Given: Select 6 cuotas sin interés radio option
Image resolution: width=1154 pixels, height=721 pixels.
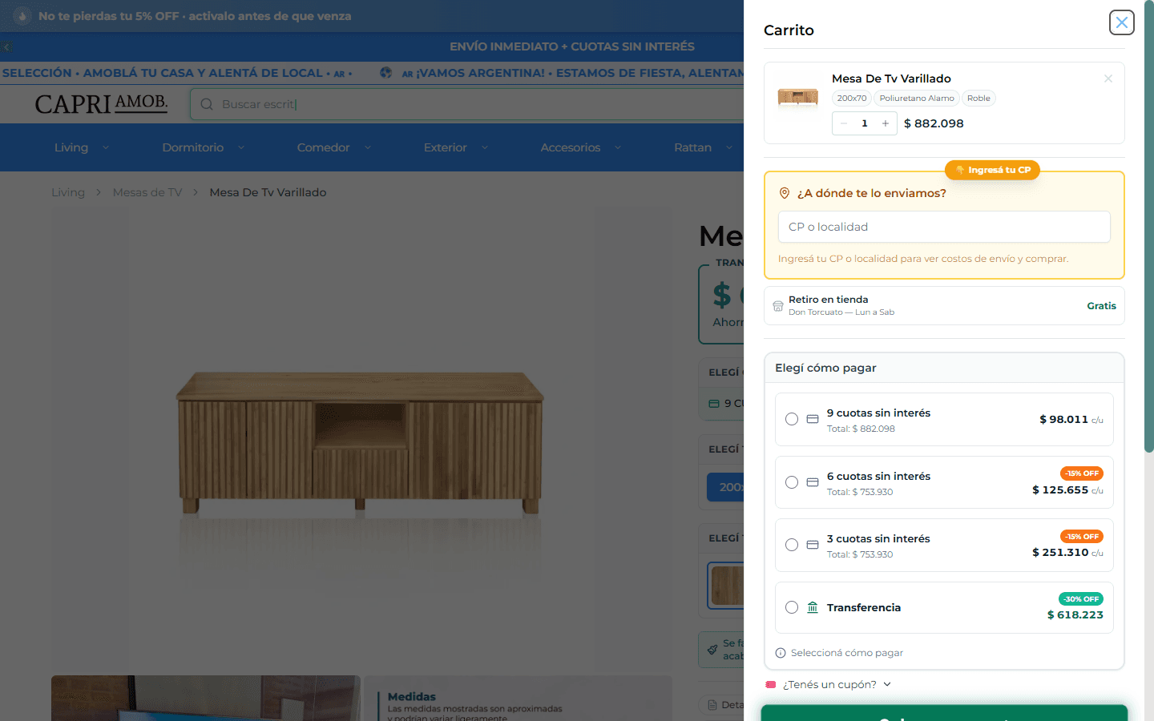Looking at the screenshot, I should click(792, 482).
